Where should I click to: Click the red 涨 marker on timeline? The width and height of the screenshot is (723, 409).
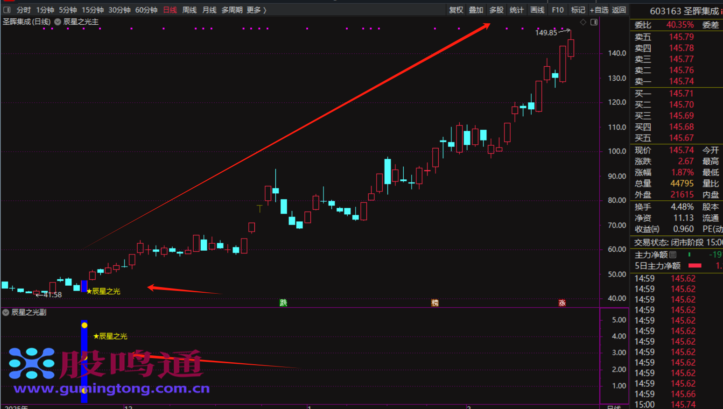tap(562, 303)
